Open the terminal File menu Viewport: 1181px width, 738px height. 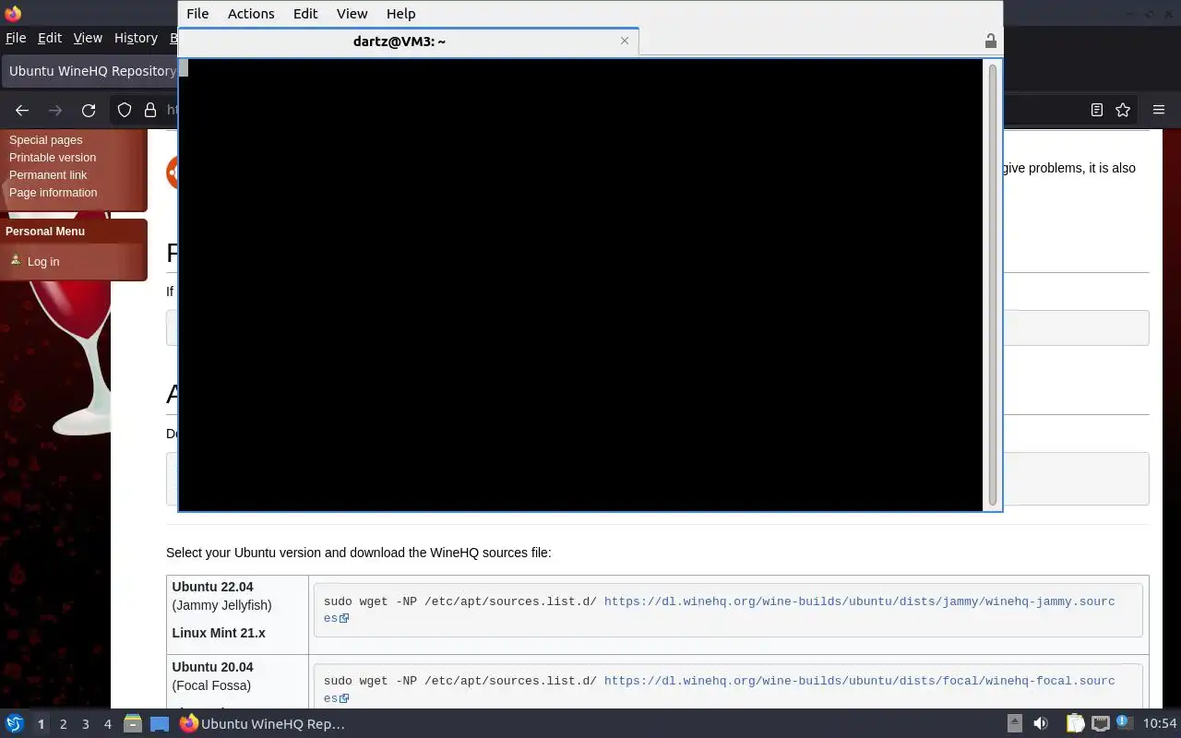(197, 14)
